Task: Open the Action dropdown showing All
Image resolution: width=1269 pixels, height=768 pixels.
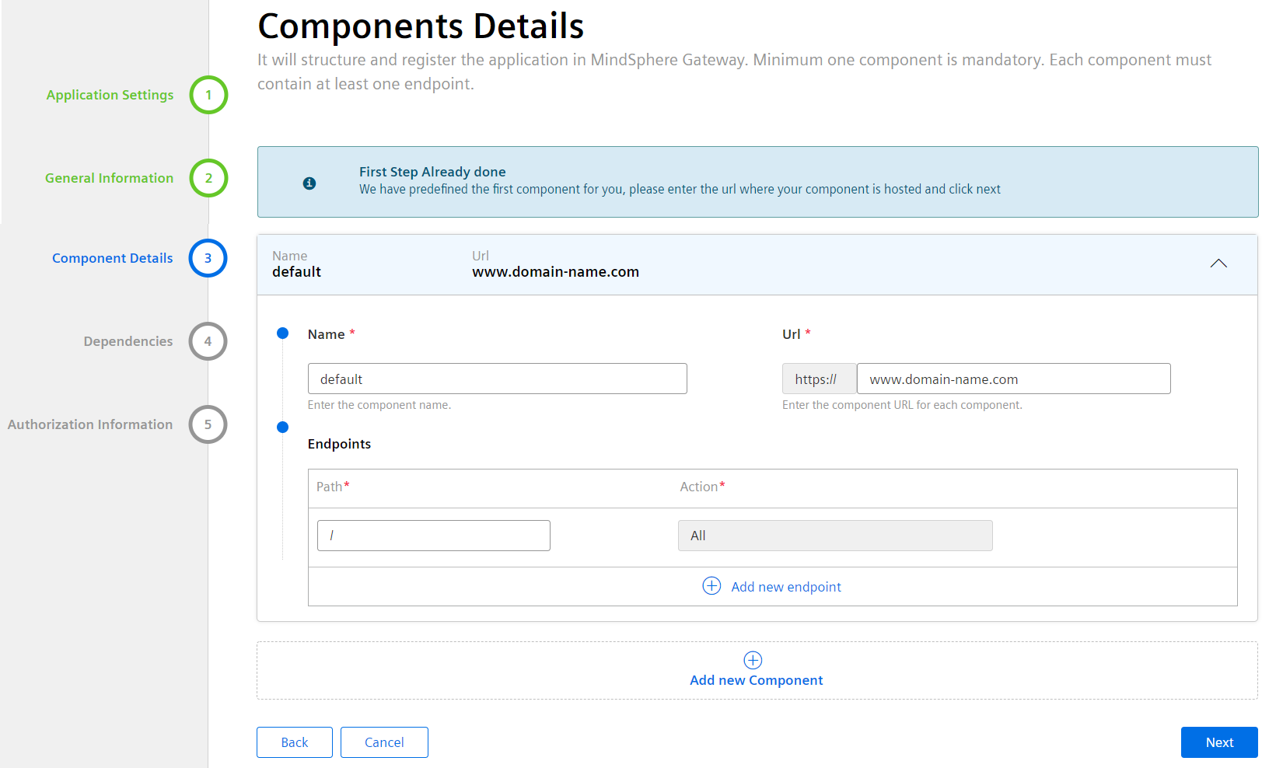Action: 835,536
